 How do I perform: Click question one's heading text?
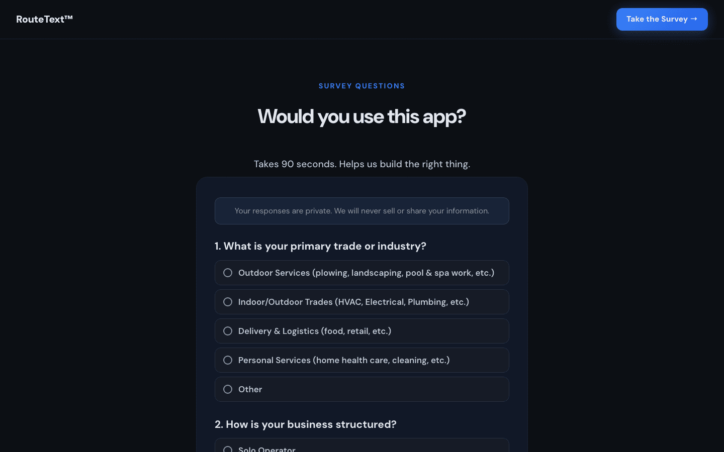320,246
